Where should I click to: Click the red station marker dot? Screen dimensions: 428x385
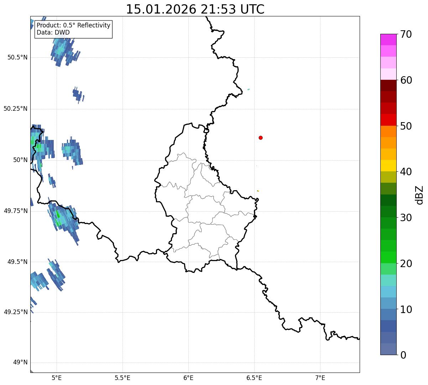pyautogui.click(x=261, y=138)
